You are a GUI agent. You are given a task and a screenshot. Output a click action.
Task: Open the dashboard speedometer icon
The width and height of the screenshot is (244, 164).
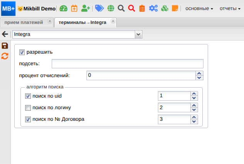tap(63, 8)
